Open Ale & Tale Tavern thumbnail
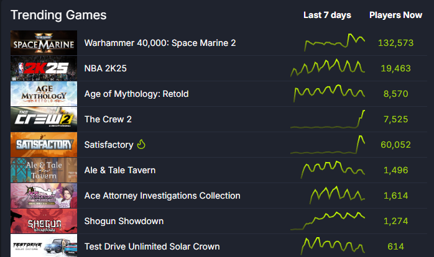The height and width of the screenshot is (257, 434). (x=44, y=170)
